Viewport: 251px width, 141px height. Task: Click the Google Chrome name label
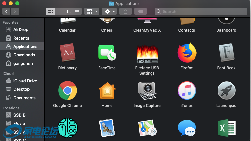[67, 106]
